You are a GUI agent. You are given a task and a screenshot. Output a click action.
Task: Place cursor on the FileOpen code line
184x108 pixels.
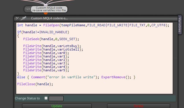(93, 25)
